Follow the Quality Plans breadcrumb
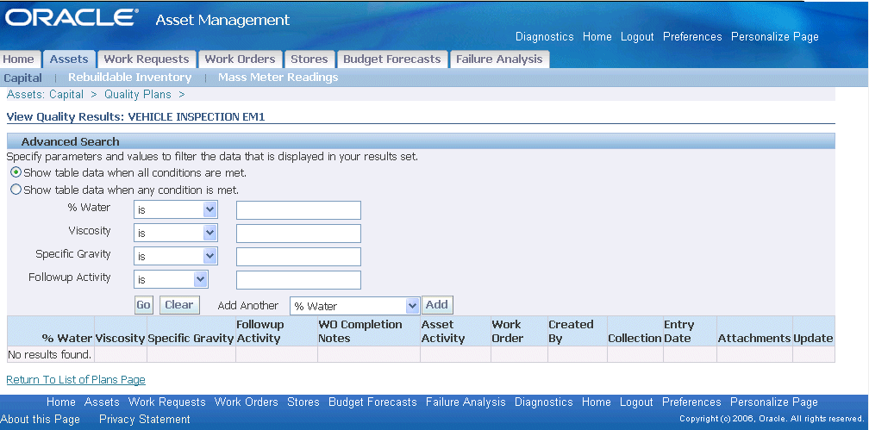 pyautogui.click(x=138, y=94)
